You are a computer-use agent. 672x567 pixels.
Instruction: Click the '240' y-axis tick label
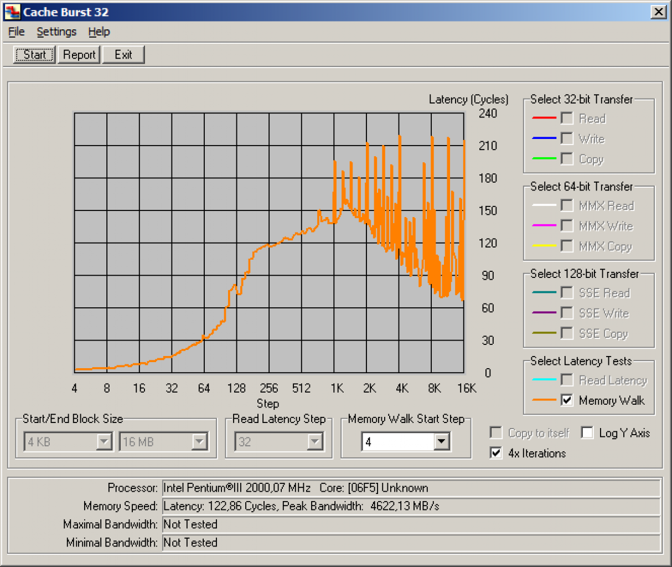(488, 114)
